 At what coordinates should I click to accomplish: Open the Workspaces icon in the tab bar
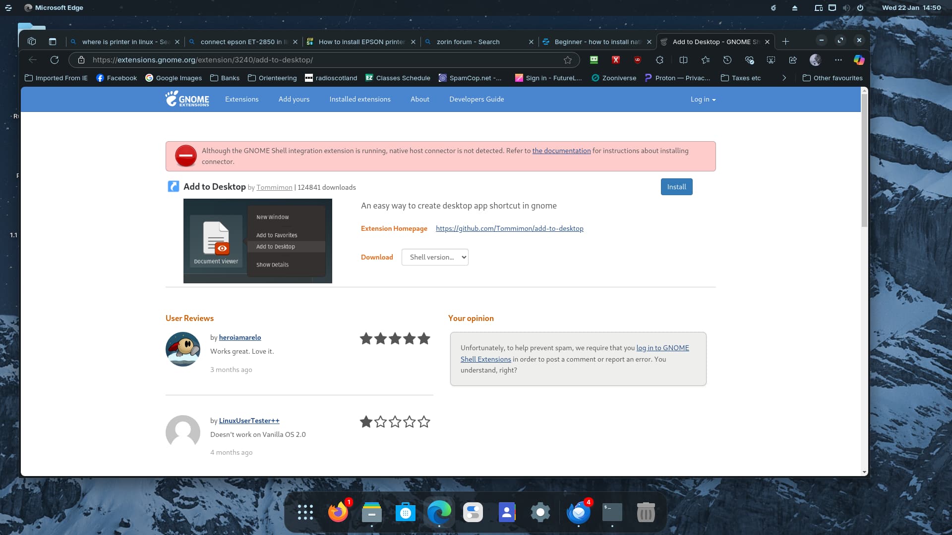32,42
